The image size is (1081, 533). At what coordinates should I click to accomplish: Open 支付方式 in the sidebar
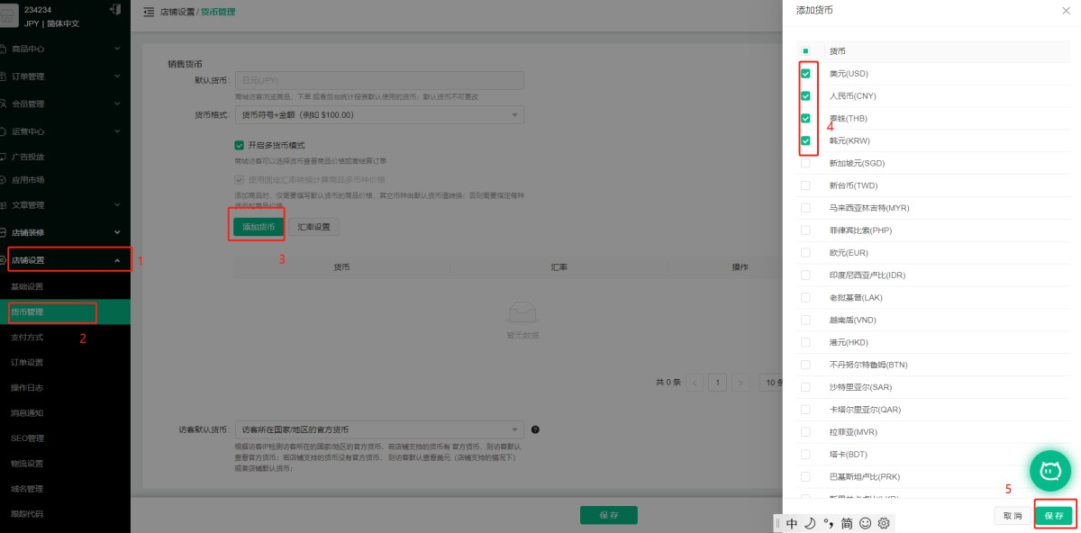[27, 338]
